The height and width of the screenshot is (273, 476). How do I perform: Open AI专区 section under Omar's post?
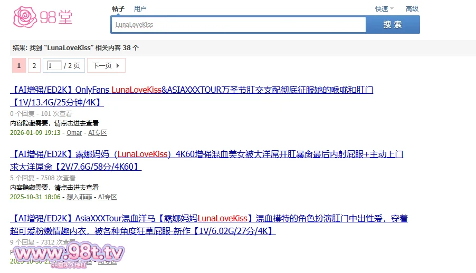97,133
